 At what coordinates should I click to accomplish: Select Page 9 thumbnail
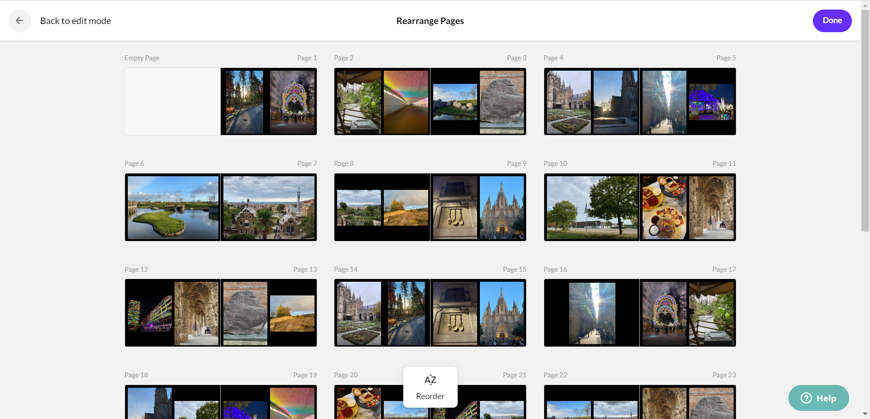click(478, 207)
